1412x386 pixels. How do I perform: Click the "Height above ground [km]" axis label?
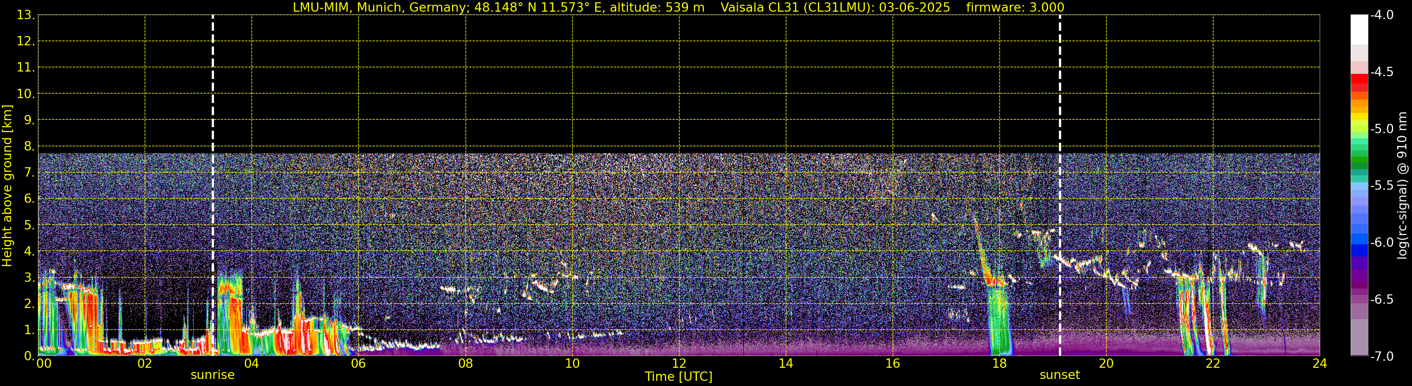point(7,186)
